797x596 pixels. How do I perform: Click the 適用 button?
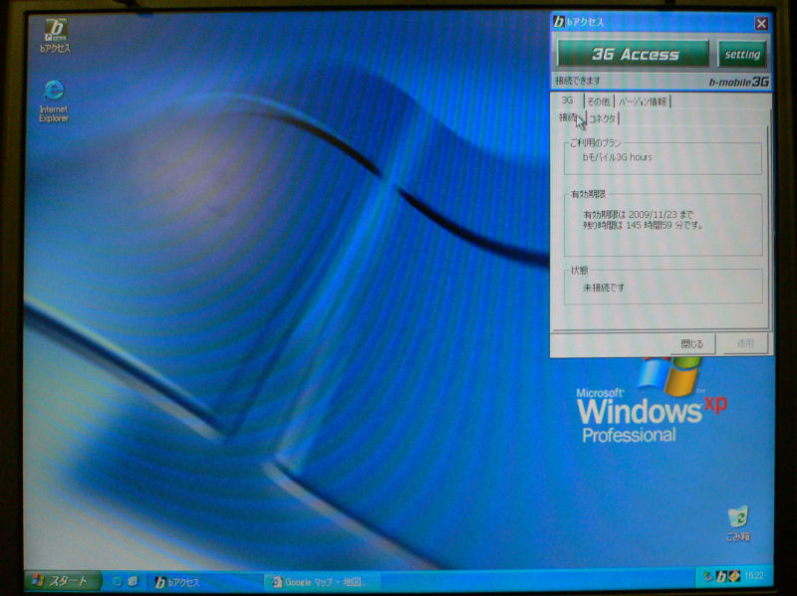[x=745, y=343]
